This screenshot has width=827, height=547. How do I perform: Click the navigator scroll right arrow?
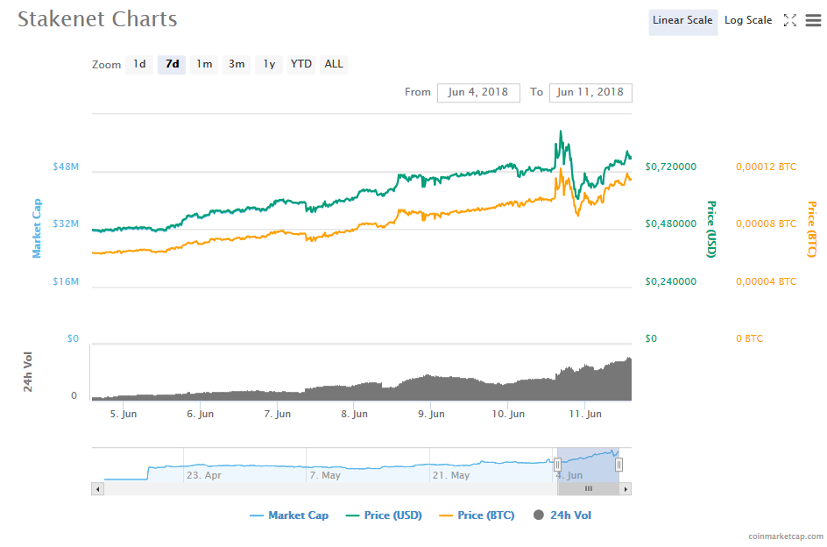tap(626, 489)
